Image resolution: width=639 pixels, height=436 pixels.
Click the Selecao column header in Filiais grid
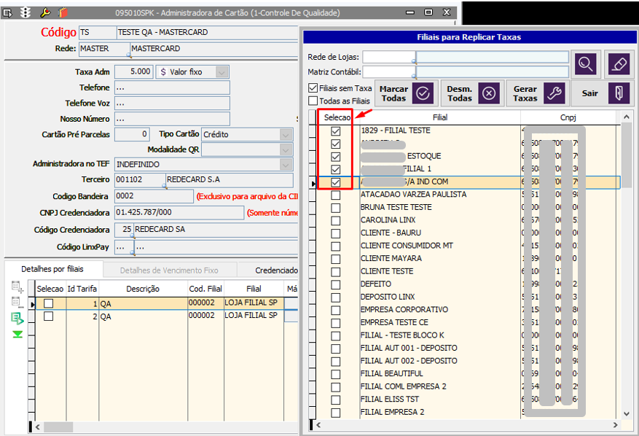tap(337, 117)
